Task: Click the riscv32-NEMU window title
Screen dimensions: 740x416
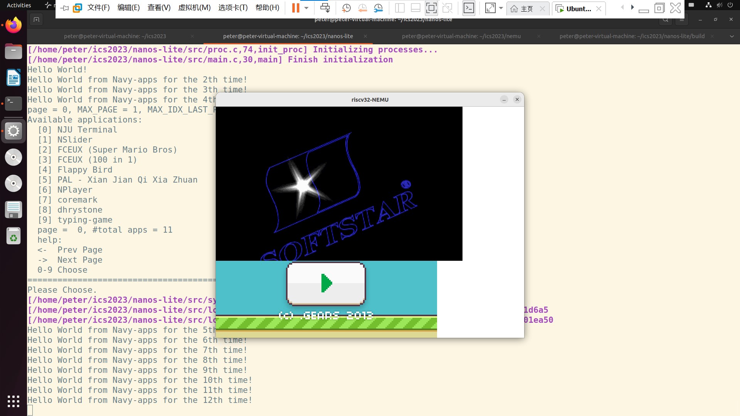Action: [370, 100]
